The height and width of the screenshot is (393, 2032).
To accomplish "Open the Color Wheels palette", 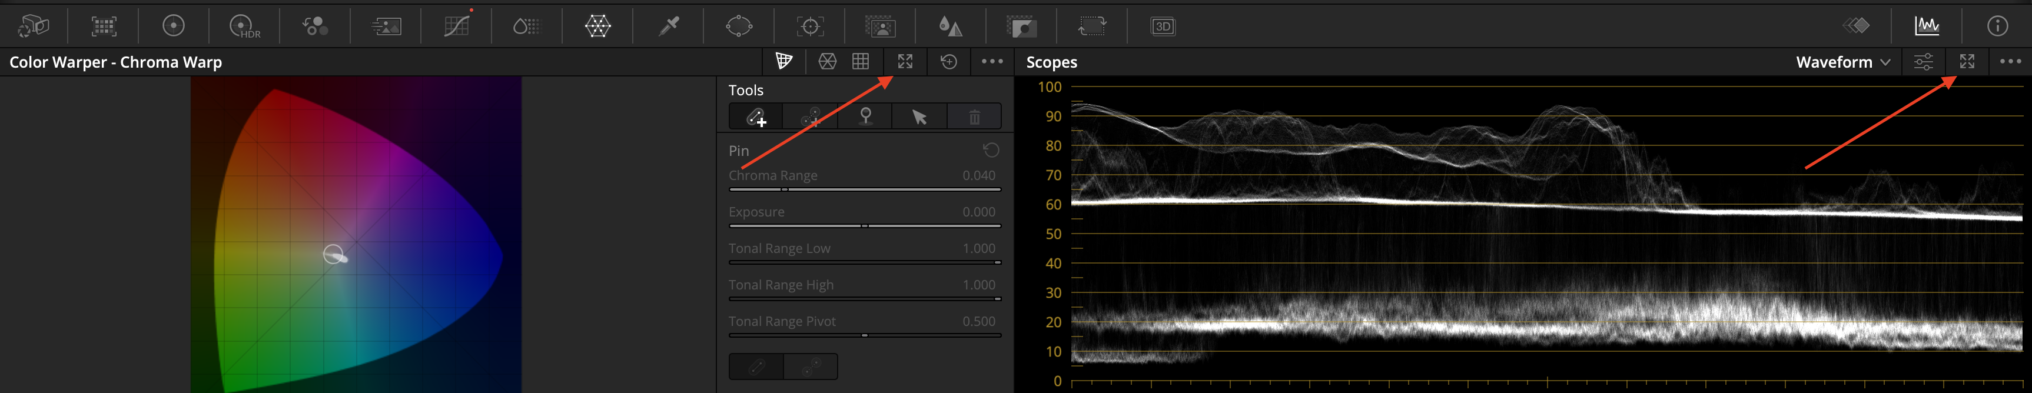I will 174,26.
